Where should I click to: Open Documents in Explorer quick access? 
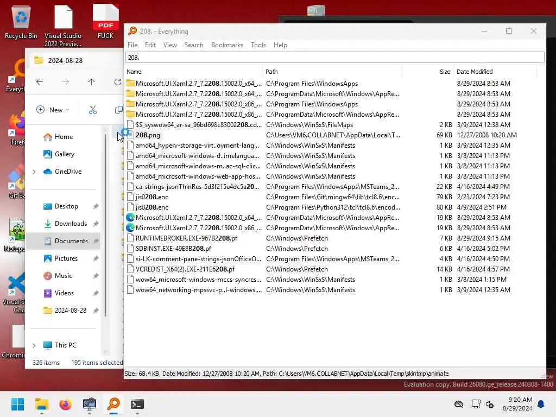click(71, 241)
